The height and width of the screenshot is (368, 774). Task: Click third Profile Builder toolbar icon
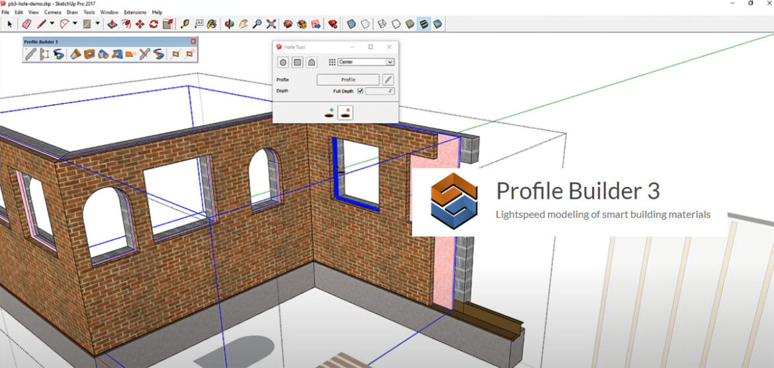(x=59, y=54)
